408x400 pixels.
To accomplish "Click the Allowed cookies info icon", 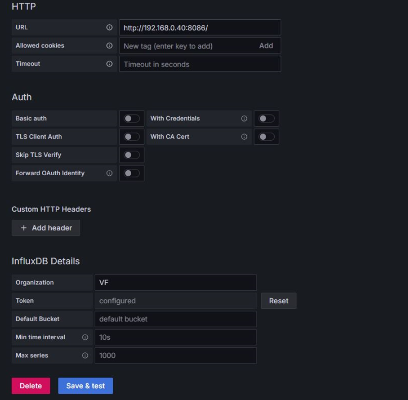I will coord(109,46).
